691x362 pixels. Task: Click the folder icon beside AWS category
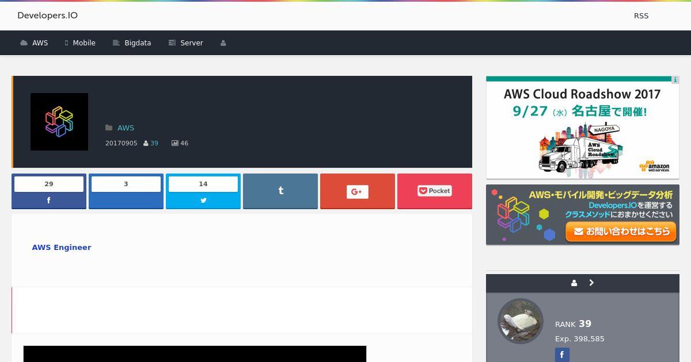109,128
